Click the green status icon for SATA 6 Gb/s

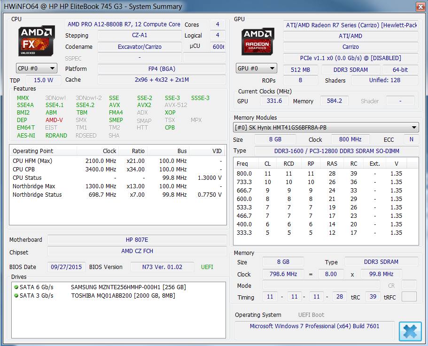tap(16, 287)
